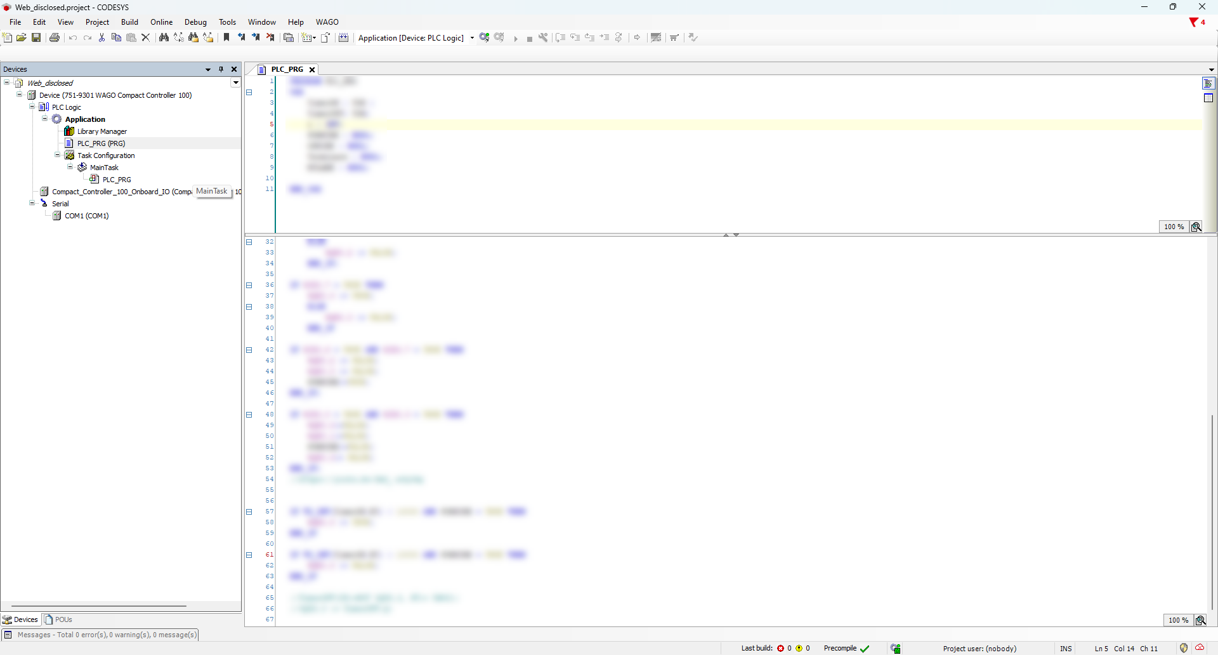Open the File menu
1218x655 pixels.
click(x=15, y=22)
